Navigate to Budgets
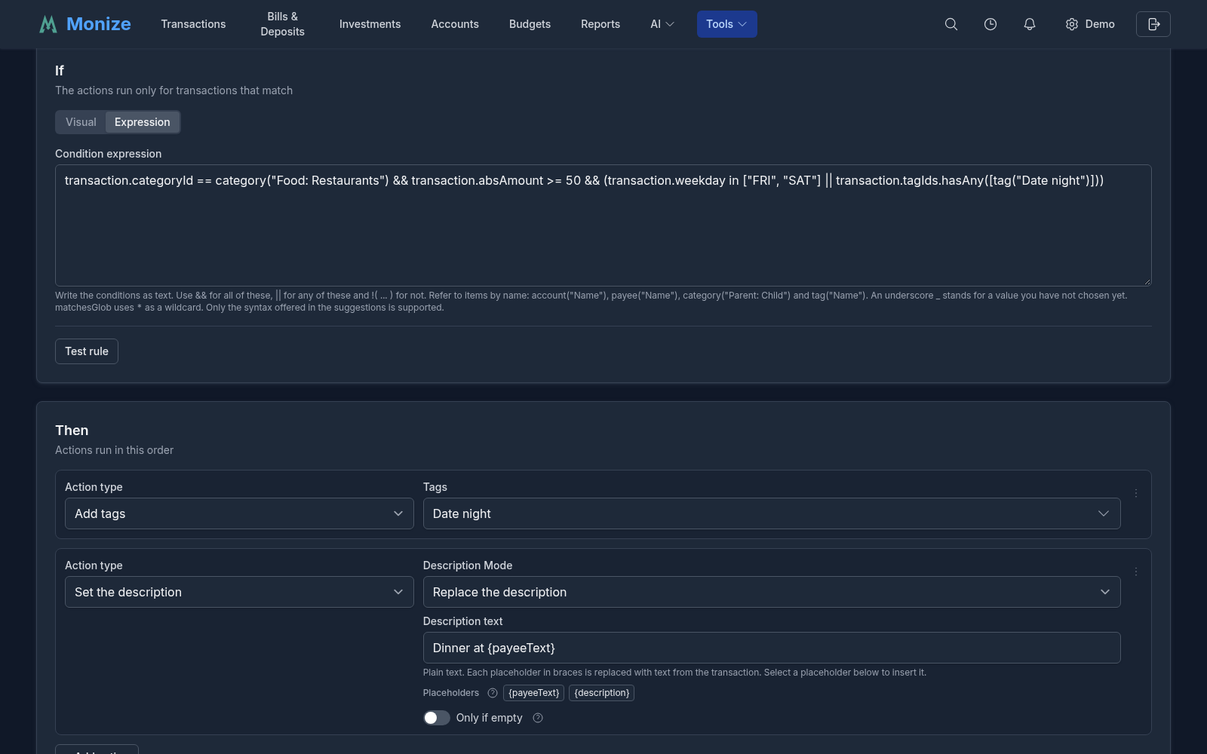 [530, 24]
